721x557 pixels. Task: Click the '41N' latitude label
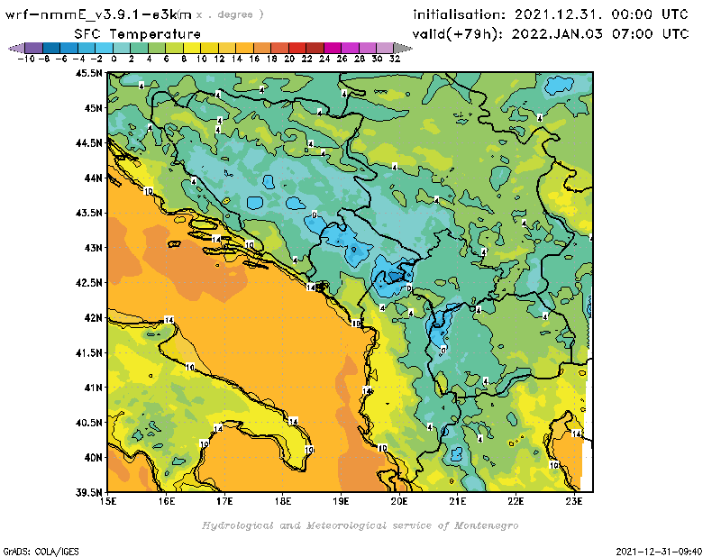93,388
